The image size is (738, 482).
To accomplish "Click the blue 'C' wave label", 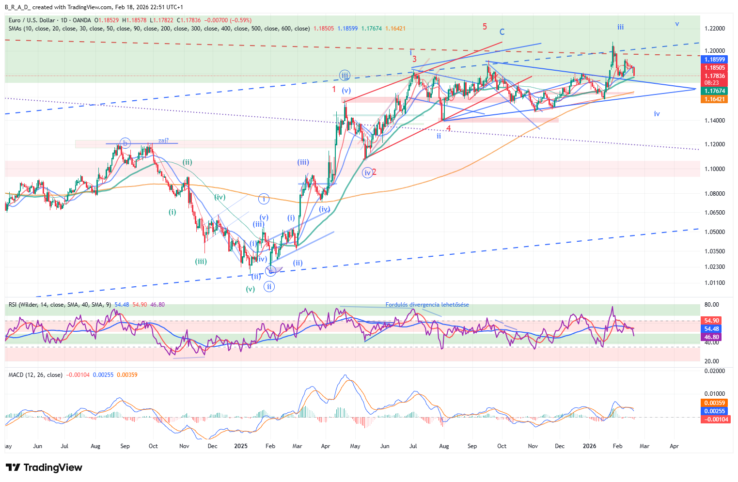I will [502, 32].
